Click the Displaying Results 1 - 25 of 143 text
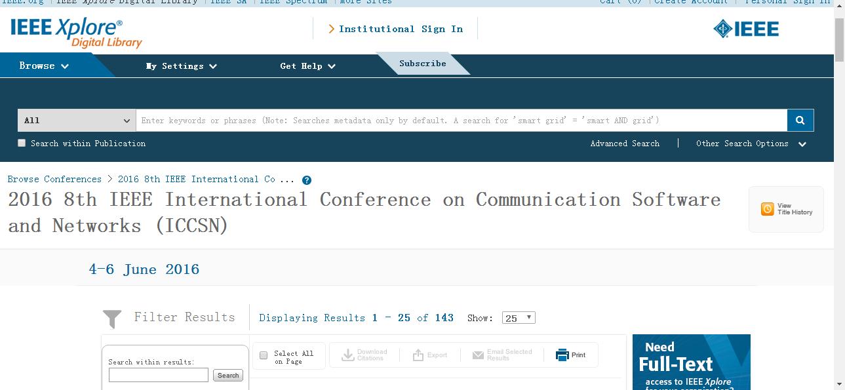This screenshot has width=845, height=390. pyautogui.click(x=357, y=318)
